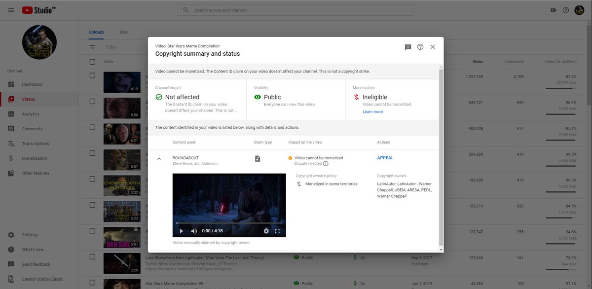
Task: Switch to the Live tab
Action: pos(124,32)
